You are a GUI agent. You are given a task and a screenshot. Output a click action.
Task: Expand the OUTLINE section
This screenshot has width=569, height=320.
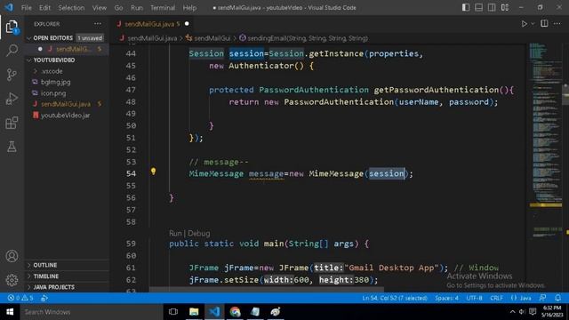click(45, 265)
